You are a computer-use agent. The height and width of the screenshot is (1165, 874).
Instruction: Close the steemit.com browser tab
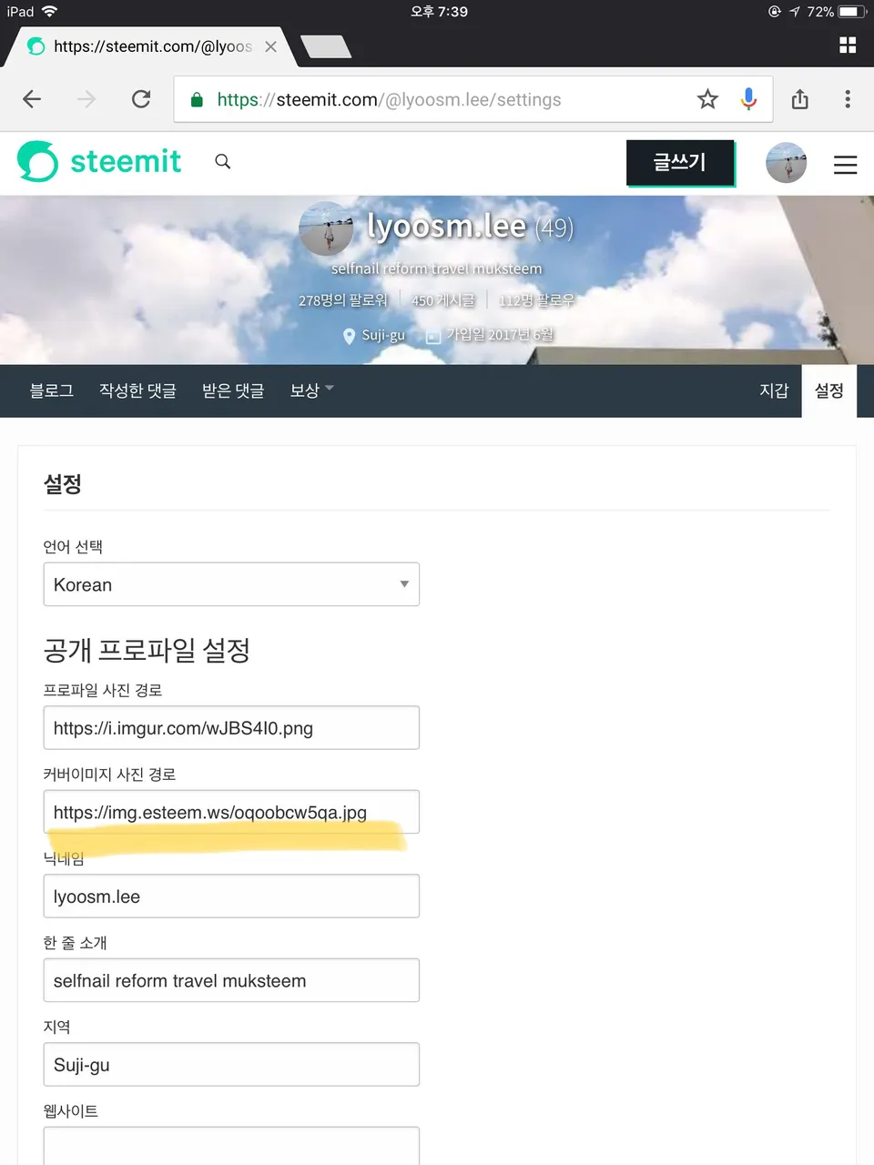tap(270, 46)
